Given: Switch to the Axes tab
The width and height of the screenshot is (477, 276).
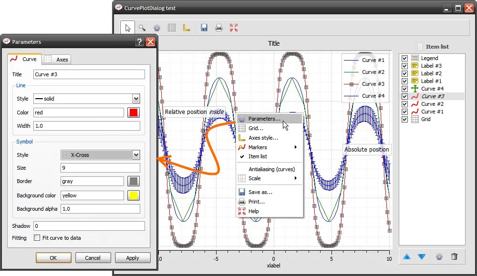Looking at the screenshot, I should 56,60.
